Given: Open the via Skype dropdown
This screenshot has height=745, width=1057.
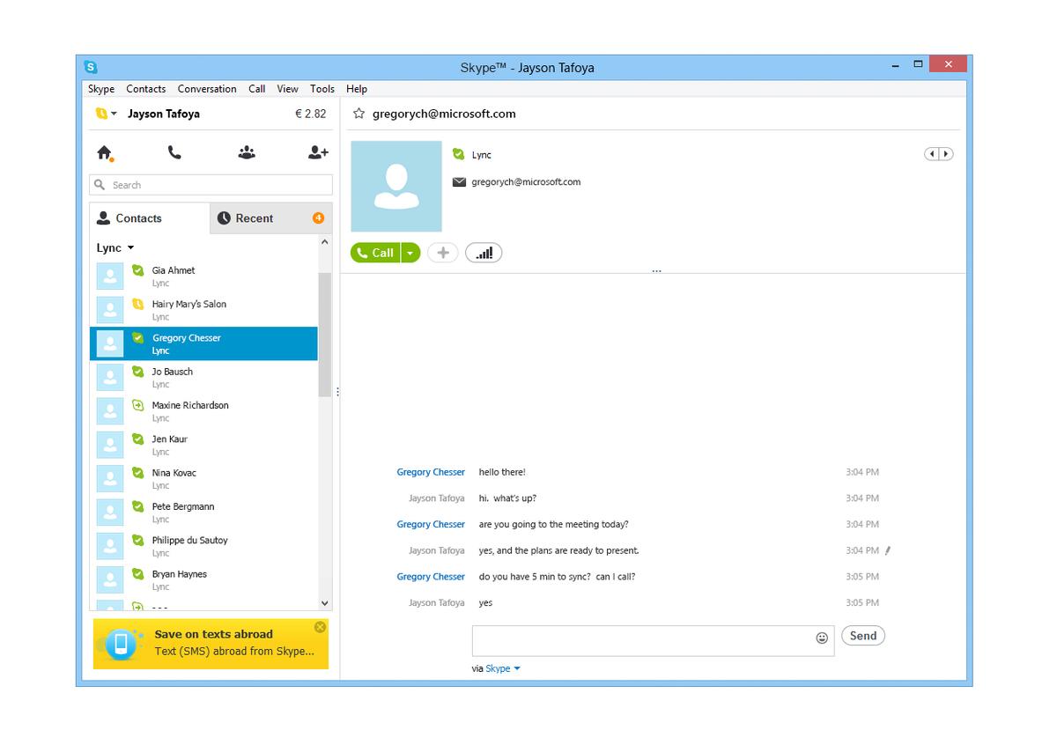Looking at the screenshot, I should (x=503, y=668).
